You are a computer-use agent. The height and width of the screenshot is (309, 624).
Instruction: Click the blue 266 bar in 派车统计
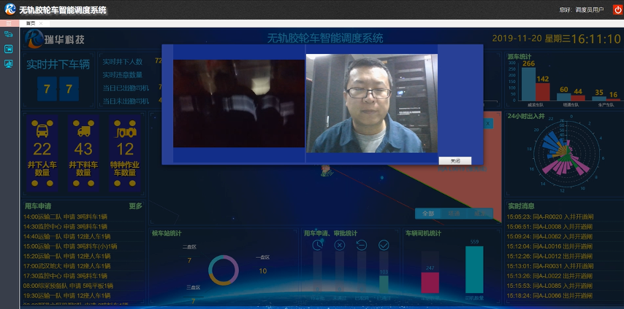528,84
